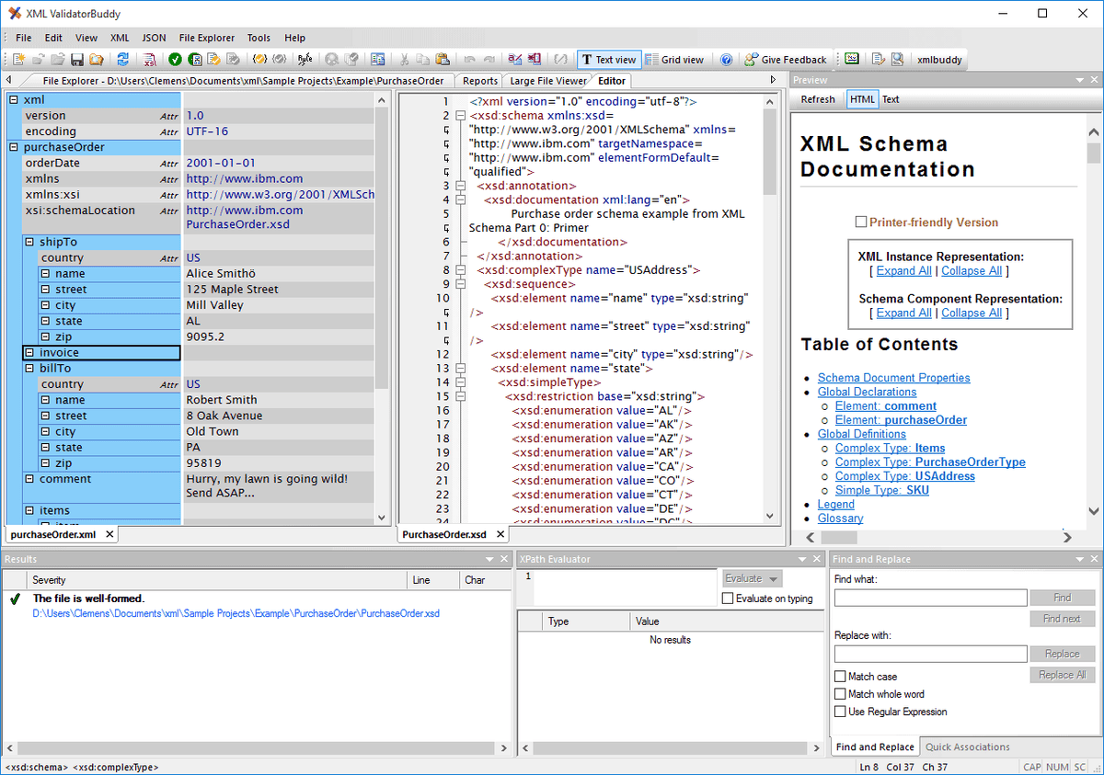Close the purchaseOrder.xml document tab
The height and width of the screenshot is (775, 1104).
[109, 534]
